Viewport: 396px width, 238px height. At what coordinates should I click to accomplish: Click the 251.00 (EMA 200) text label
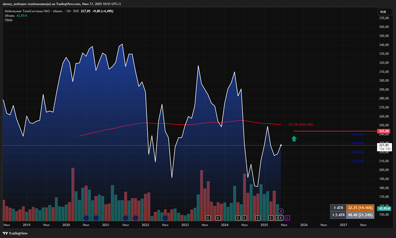point(301,125)
